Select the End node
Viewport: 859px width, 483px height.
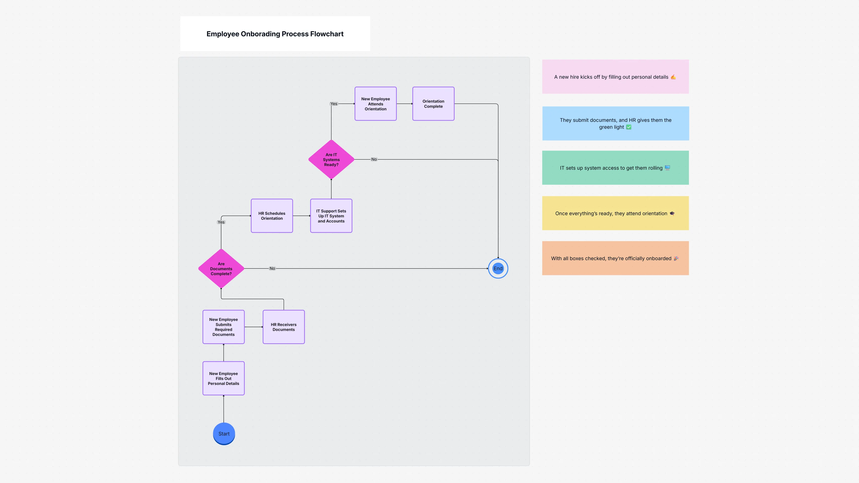498,268
